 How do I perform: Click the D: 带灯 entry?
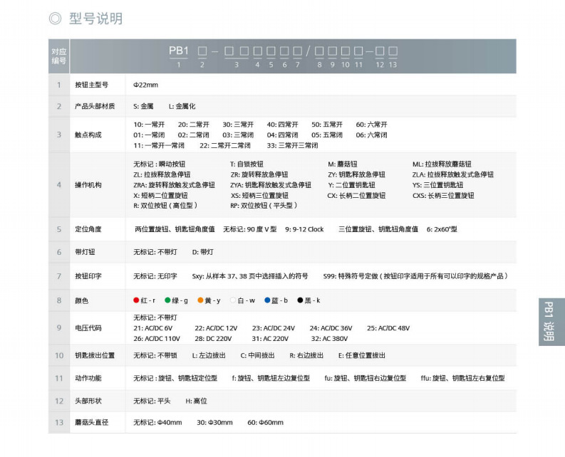click(x=202, y=252)
